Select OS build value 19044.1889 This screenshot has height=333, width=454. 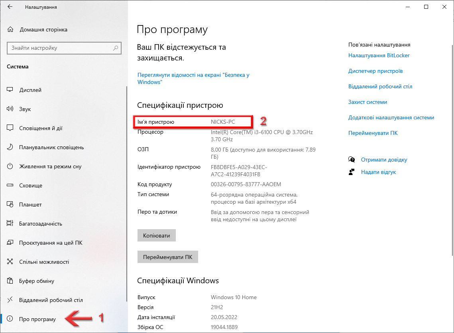coord(224,327)
